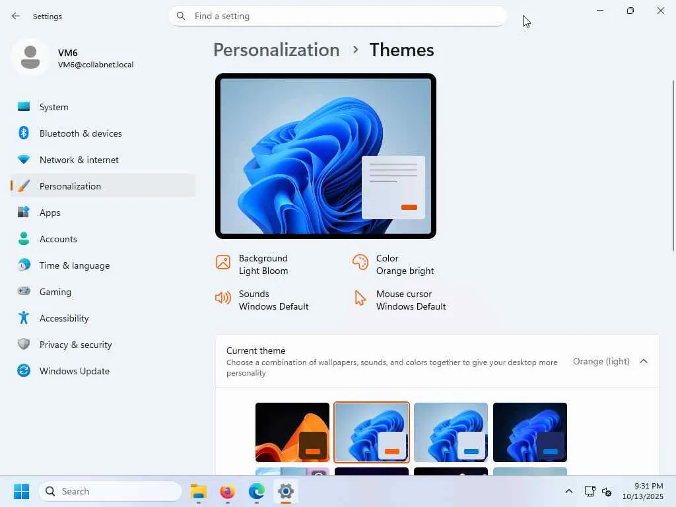Image resolution: width=676 pixels, height=507 pixels.
Task: Open Color Orange bright setting
Action: [x=393, y=264]
